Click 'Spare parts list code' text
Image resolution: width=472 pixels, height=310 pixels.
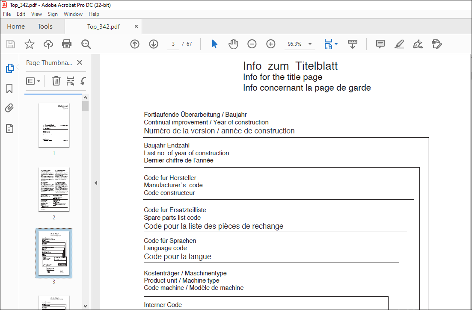pyautogui.click(x=172, y=218)
